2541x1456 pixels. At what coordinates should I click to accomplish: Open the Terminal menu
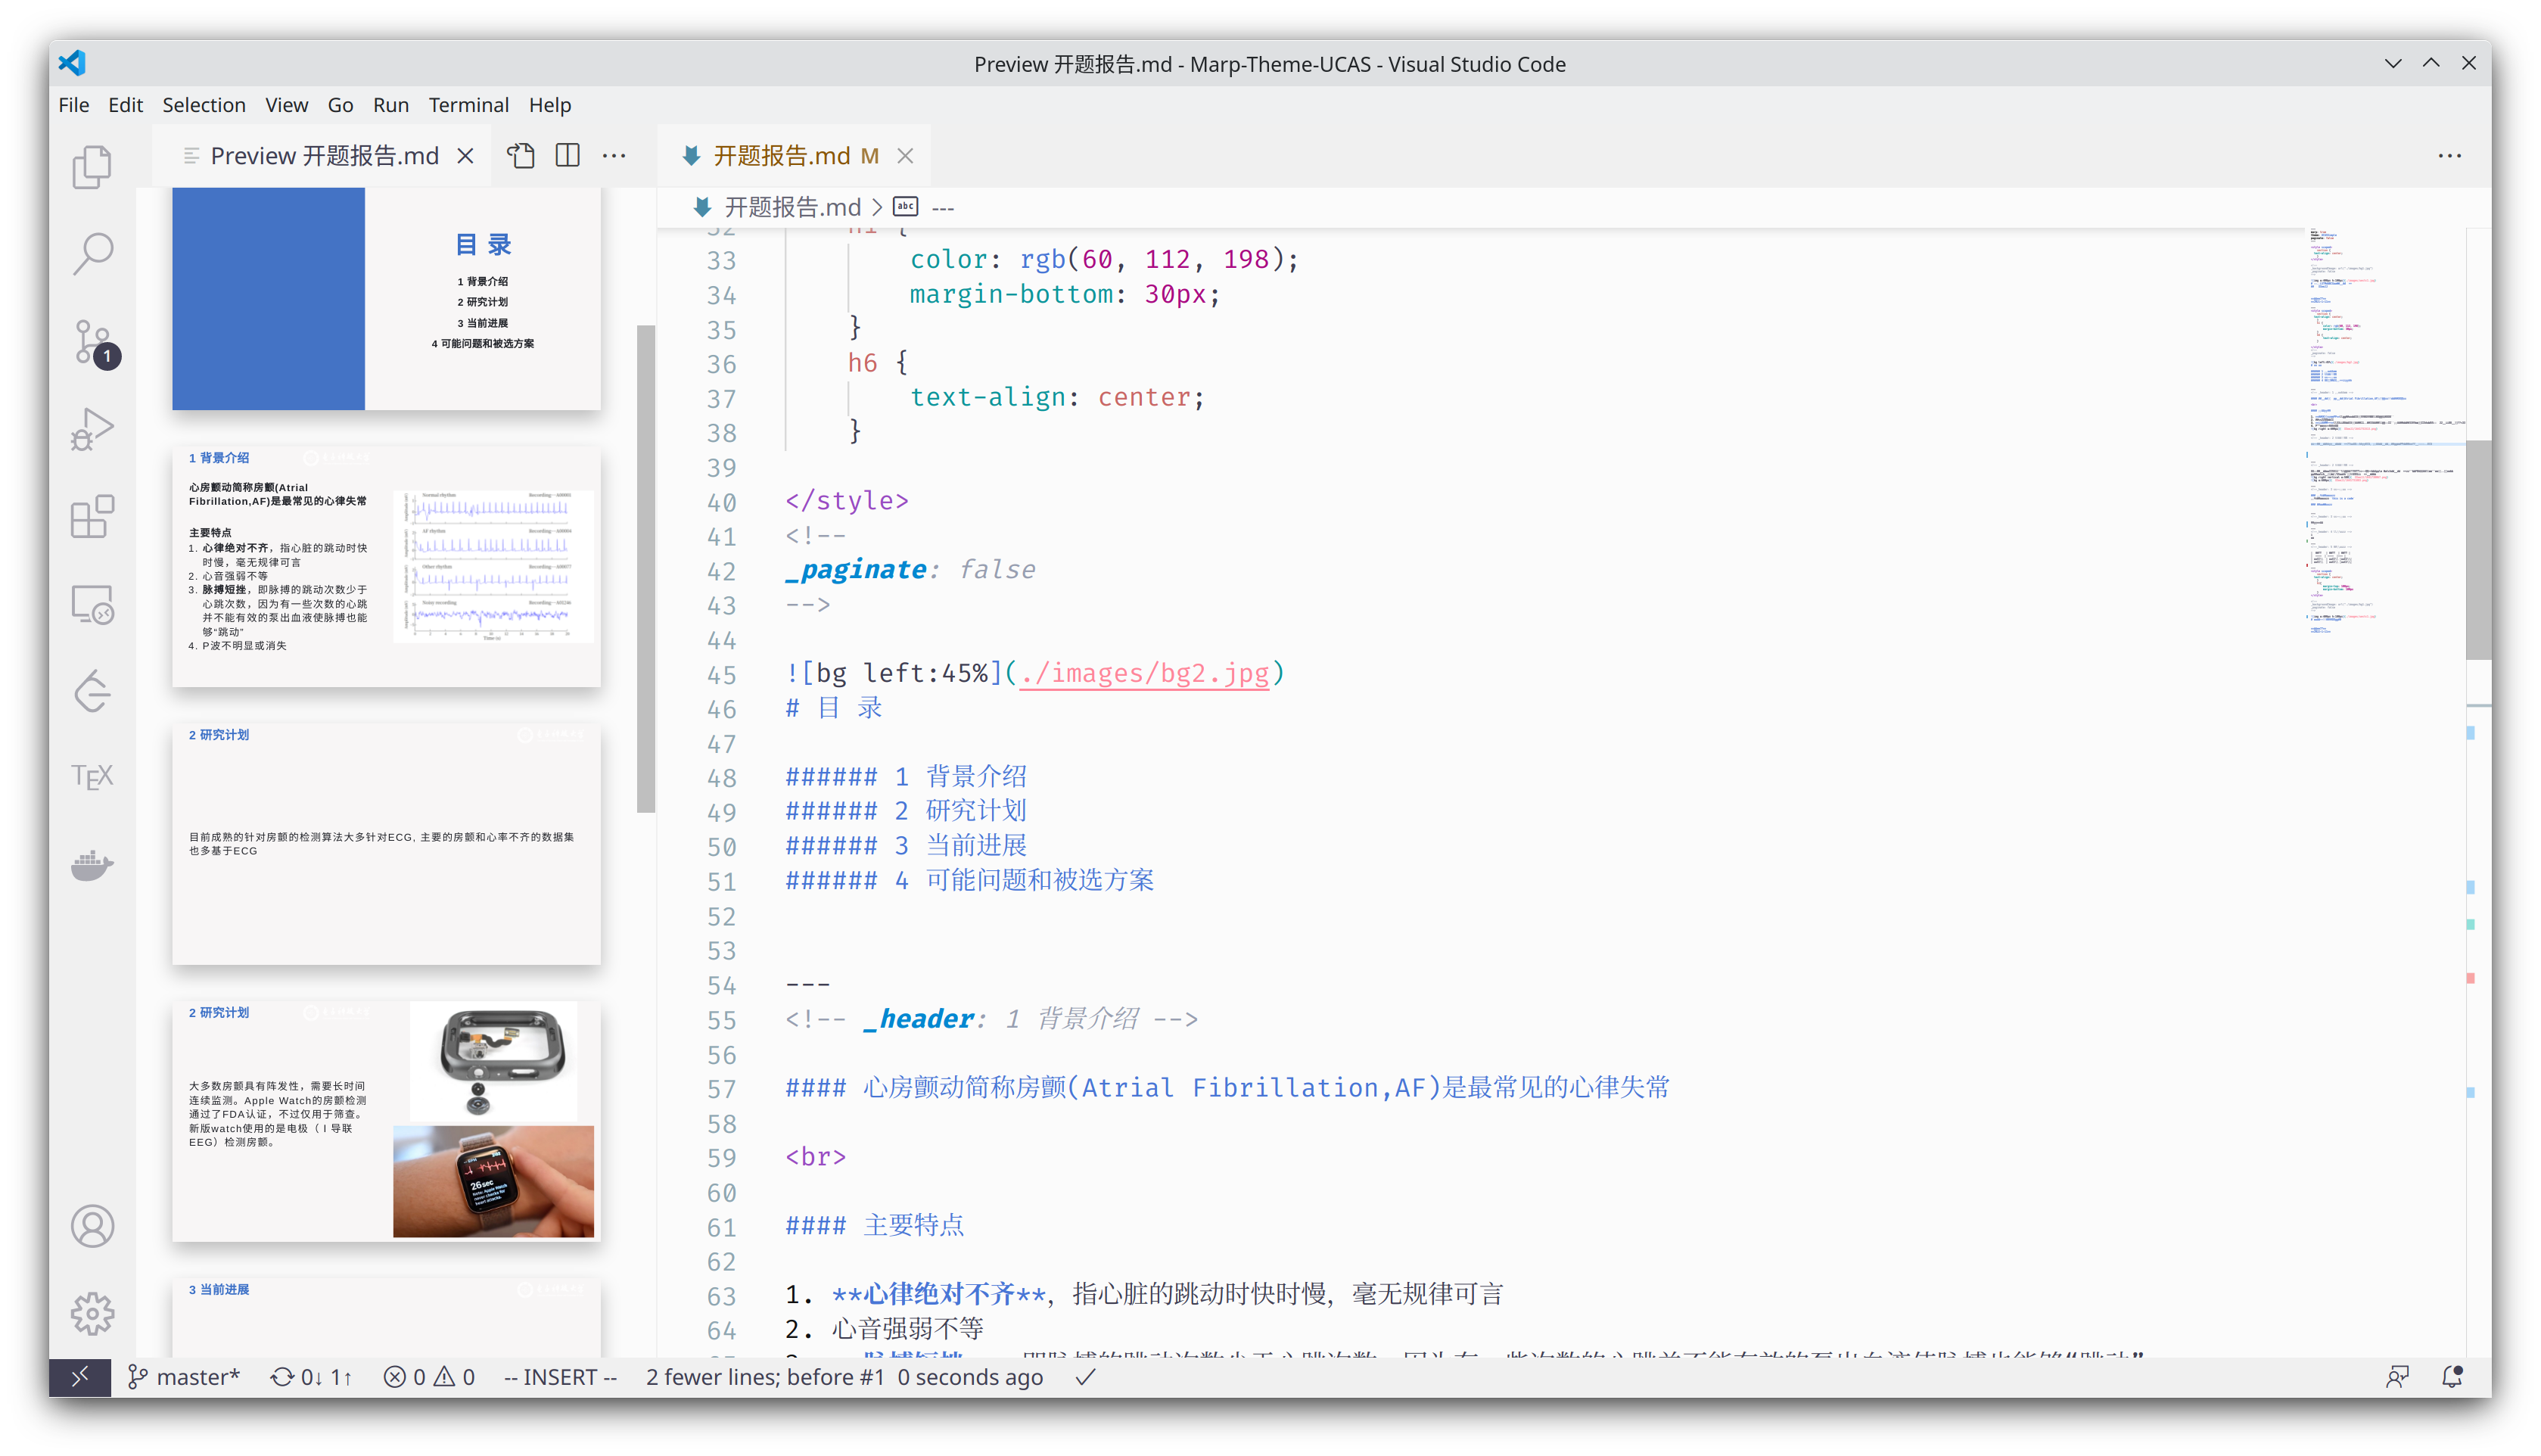[x=468, y=105]
